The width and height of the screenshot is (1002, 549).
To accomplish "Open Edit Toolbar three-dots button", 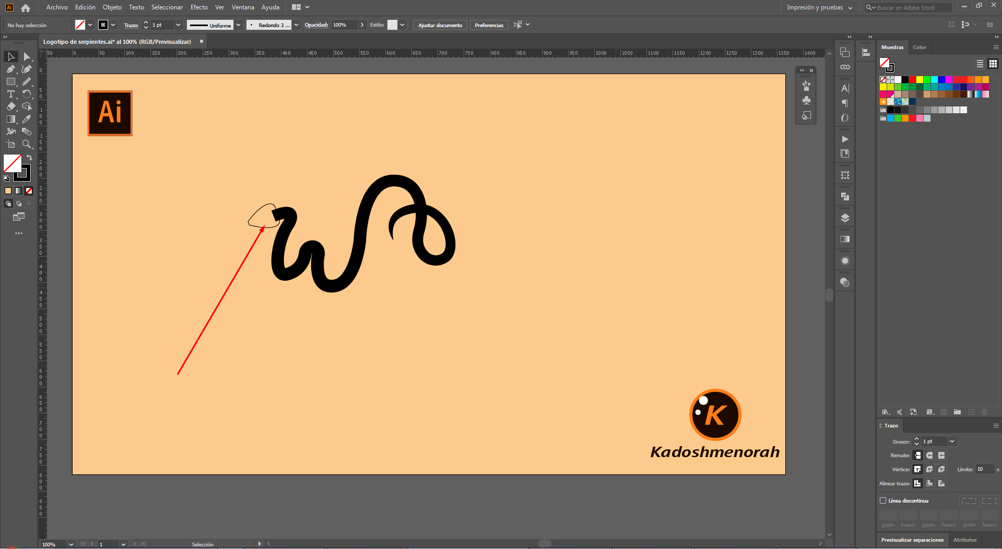I will pyautogui.click(x=19, y=233).
